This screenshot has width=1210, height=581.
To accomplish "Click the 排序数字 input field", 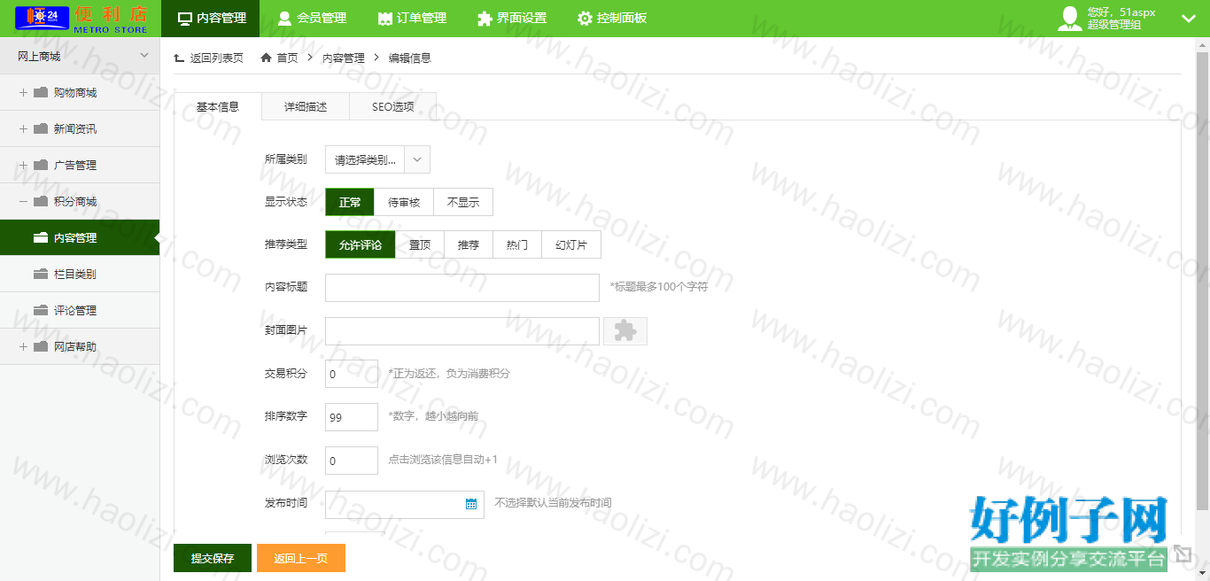I will (352, 416).
